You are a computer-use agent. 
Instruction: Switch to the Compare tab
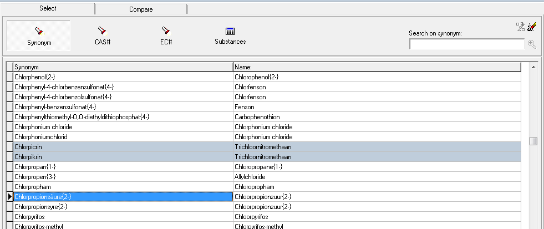tap(141, 9)
